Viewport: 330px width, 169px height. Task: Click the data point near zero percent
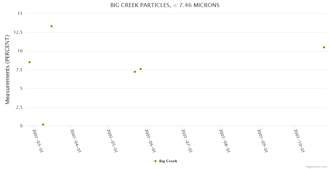[x=43, y=124]
